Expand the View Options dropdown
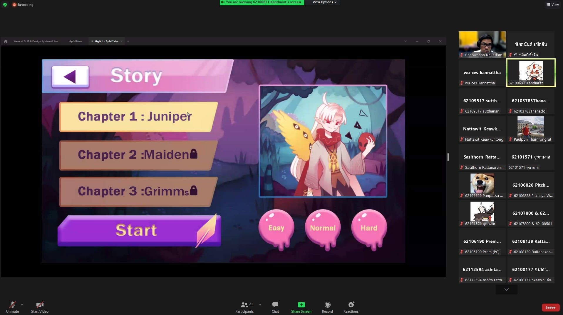Viewport: 563px width, 315px height. pos(324,2)
